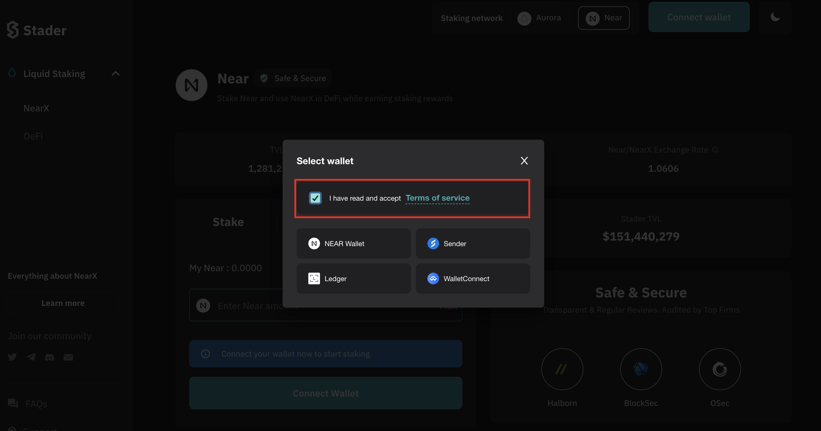The image size is (821, 431).
Task: Click the FAQs chat icon
Action: 13,403
